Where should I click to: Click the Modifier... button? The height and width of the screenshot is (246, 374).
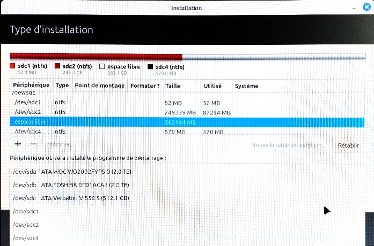coord(60,145)
